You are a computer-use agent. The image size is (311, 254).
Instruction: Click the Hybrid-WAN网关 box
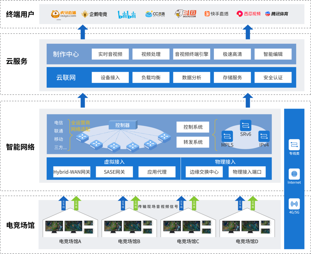pyautogui.click(x=72, y=172)
